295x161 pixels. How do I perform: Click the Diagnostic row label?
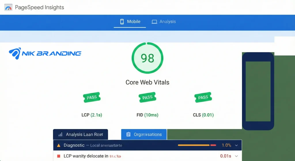pyautogui.click(x=74, y=145)
